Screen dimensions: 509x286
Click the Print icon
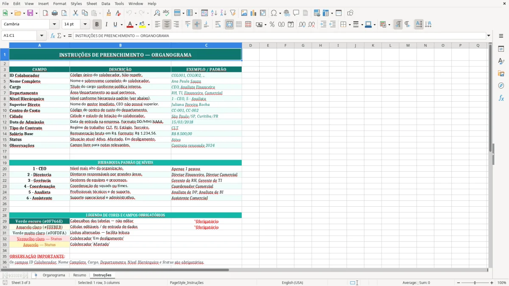click(54, 13)
